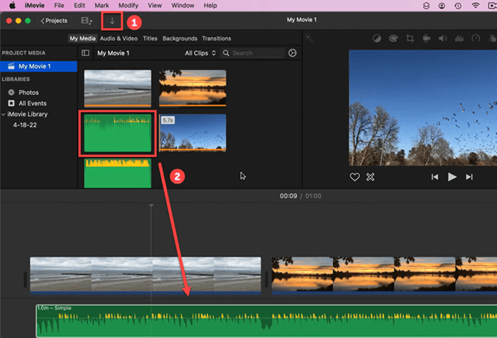This screenshot has width=497, height=338.
Task: Open the color balance tool
Action: click(376, 38)
